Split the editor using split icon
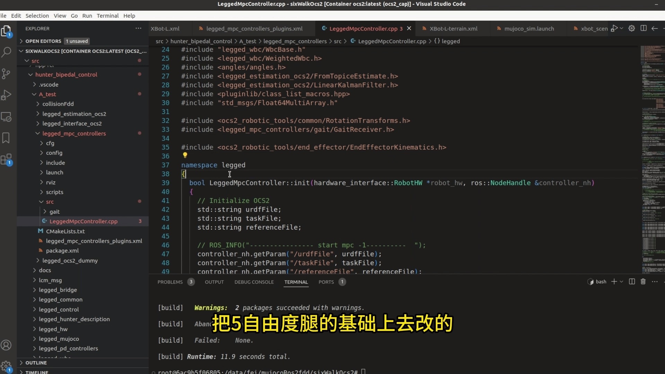 tap(643, 28)
